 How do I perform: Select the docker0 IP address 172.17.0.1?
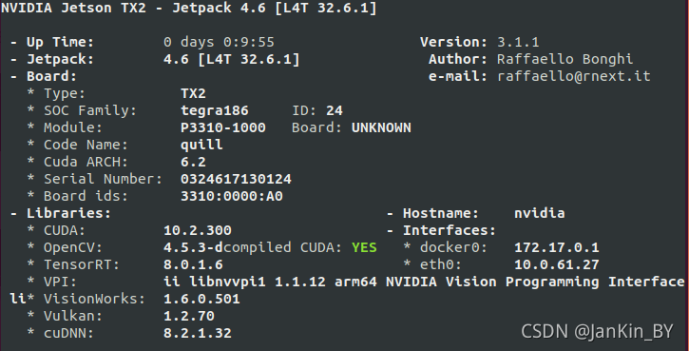coord(557,247)
